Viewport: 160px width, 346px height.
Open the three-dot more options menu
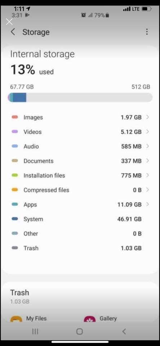click(x=147, y=32)
